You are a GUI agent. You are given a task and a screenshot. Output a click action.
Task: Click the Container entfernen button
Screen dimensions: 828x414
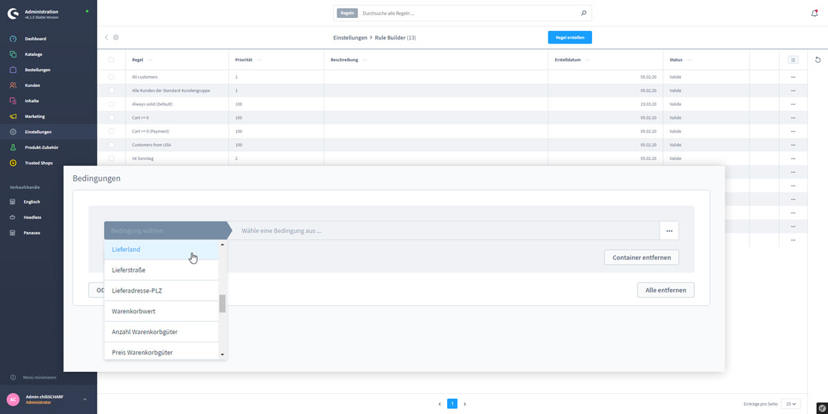pos(641,257)
